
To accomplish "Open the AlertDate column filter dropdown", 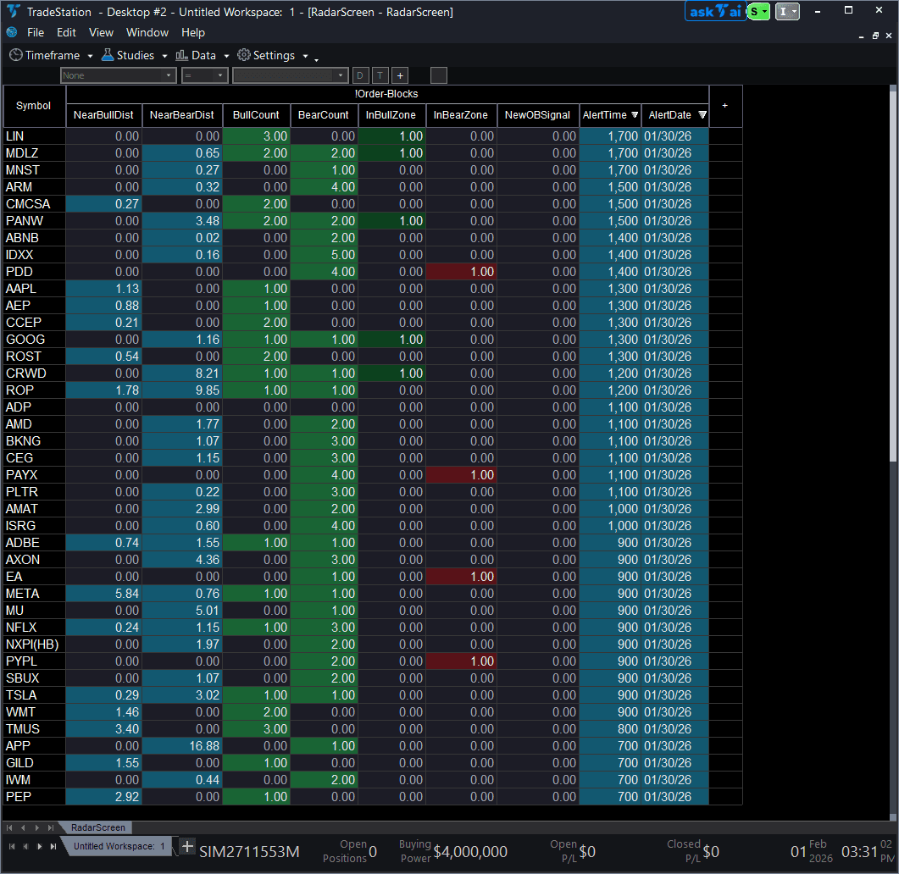I will coord(702,115).
